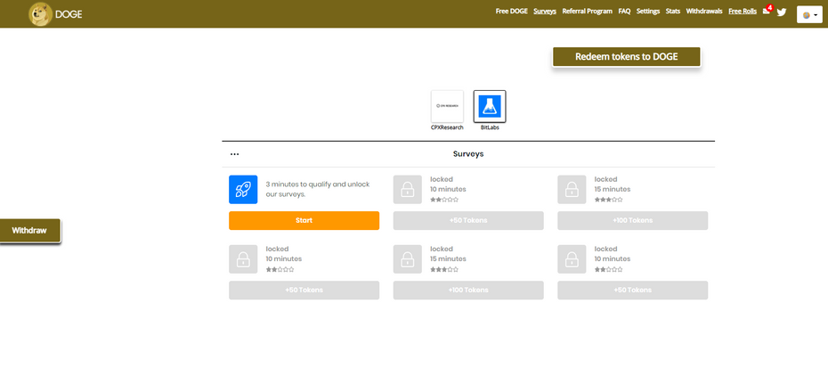This screenshot has width=828, height=385.
Task: Click the DOGE coin logo
Action: click(41, 13)
